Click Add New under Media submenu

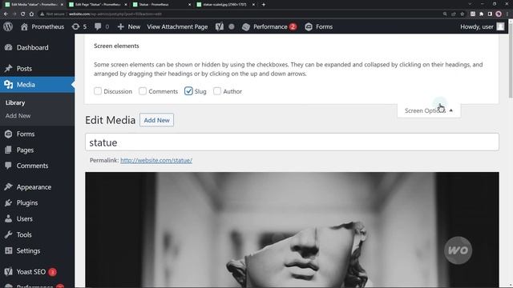[x=18, y=115]
